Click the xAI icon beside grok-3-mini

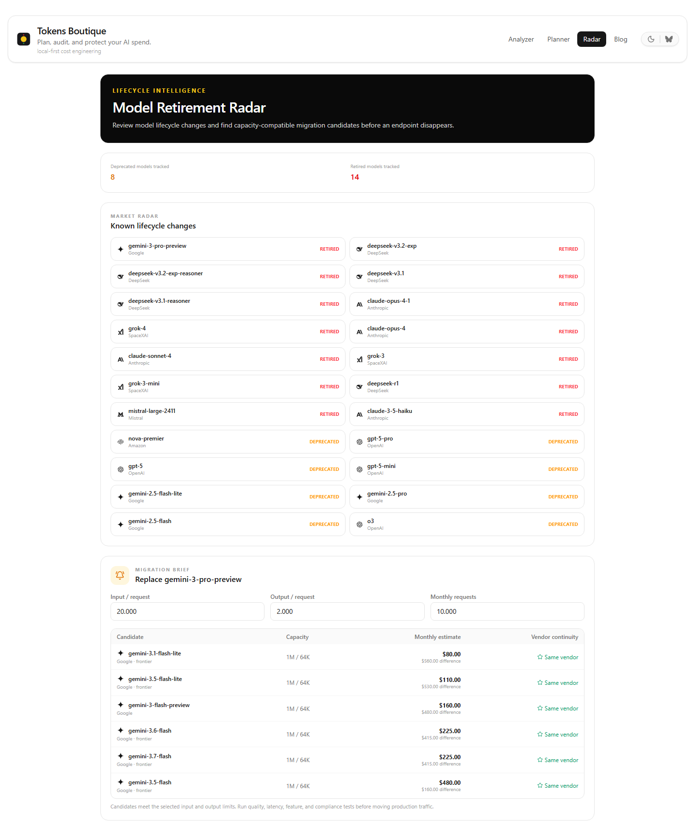pyautogui.click(x=121, y=387)
